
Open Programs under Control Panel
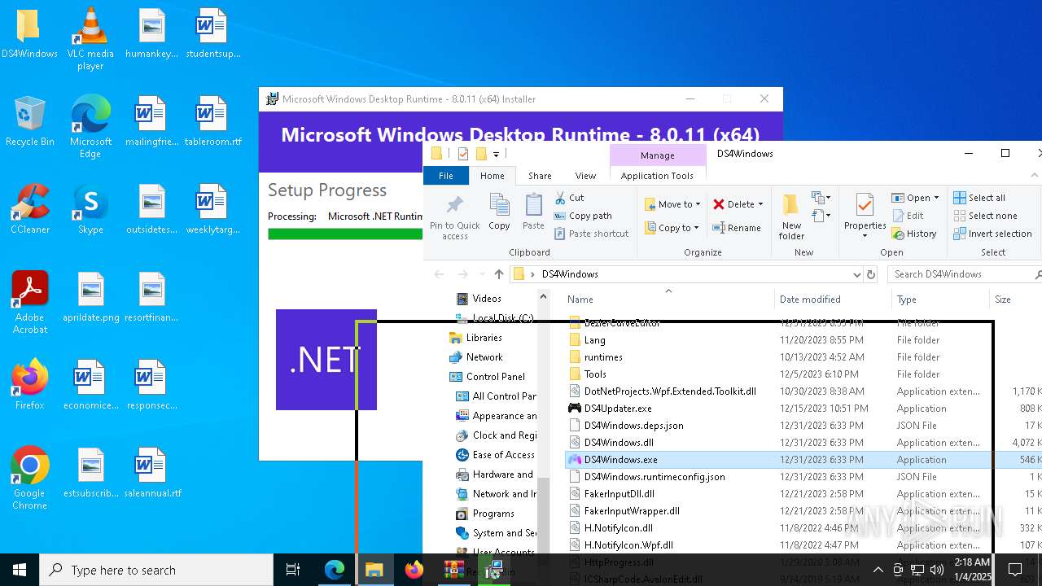(x=493, y=514)
